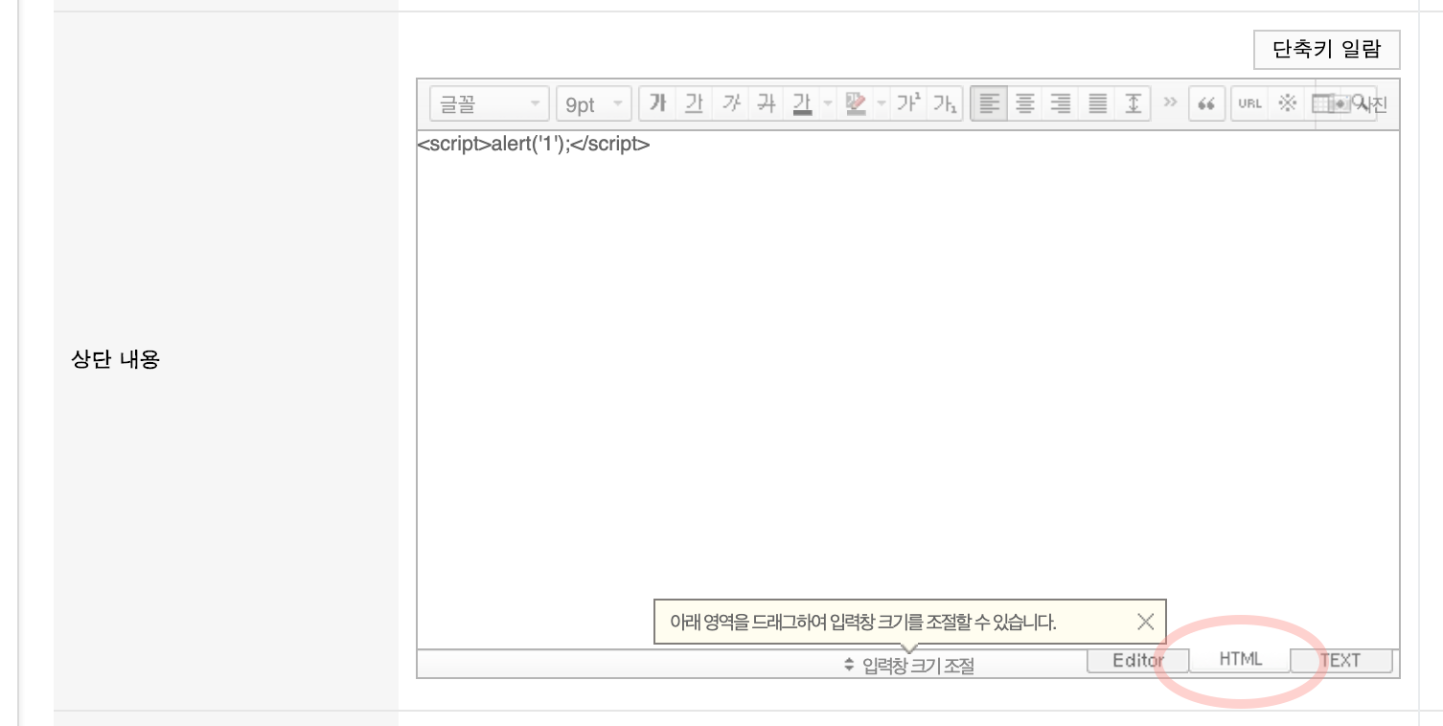Open the 글꼴 font family dropdown
Image resolution: width=1443 pixels, height=726 pixels.
pyautogui.click(x=490, y=104)
